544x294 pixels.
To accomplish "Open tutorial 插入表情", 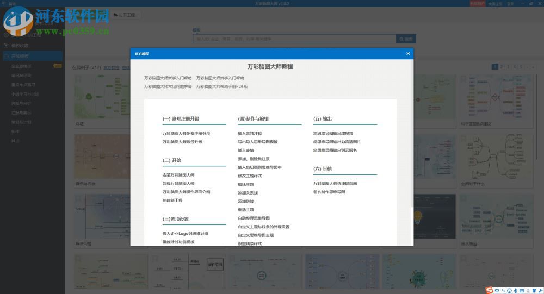I will click(246, 151).
